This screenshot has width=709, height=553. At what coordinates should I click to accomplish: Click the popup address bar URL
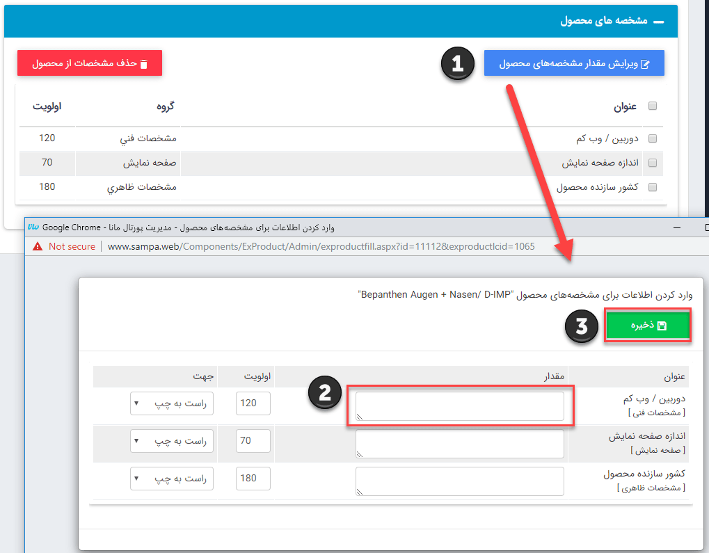[320, 246]
